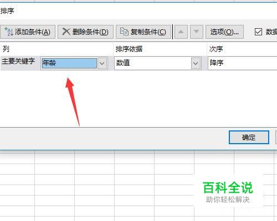Open the 降序 order combo box
Screen dimensions: 277x221
(x=242, y=63)
